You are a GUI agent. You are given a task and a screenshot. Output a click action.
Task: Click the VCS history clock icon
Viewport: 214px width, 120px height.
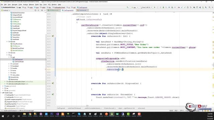click(188, 7)
